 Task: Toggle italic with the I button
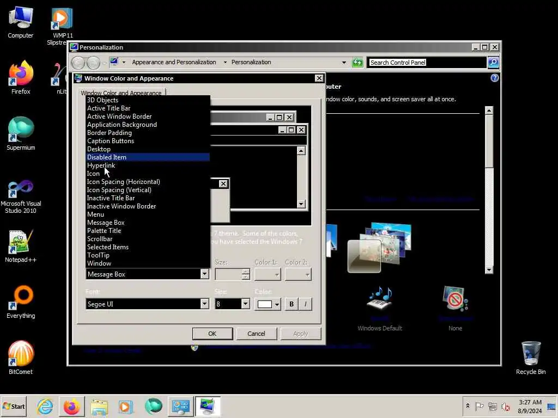pyautogui.click(x=305, y=304)
